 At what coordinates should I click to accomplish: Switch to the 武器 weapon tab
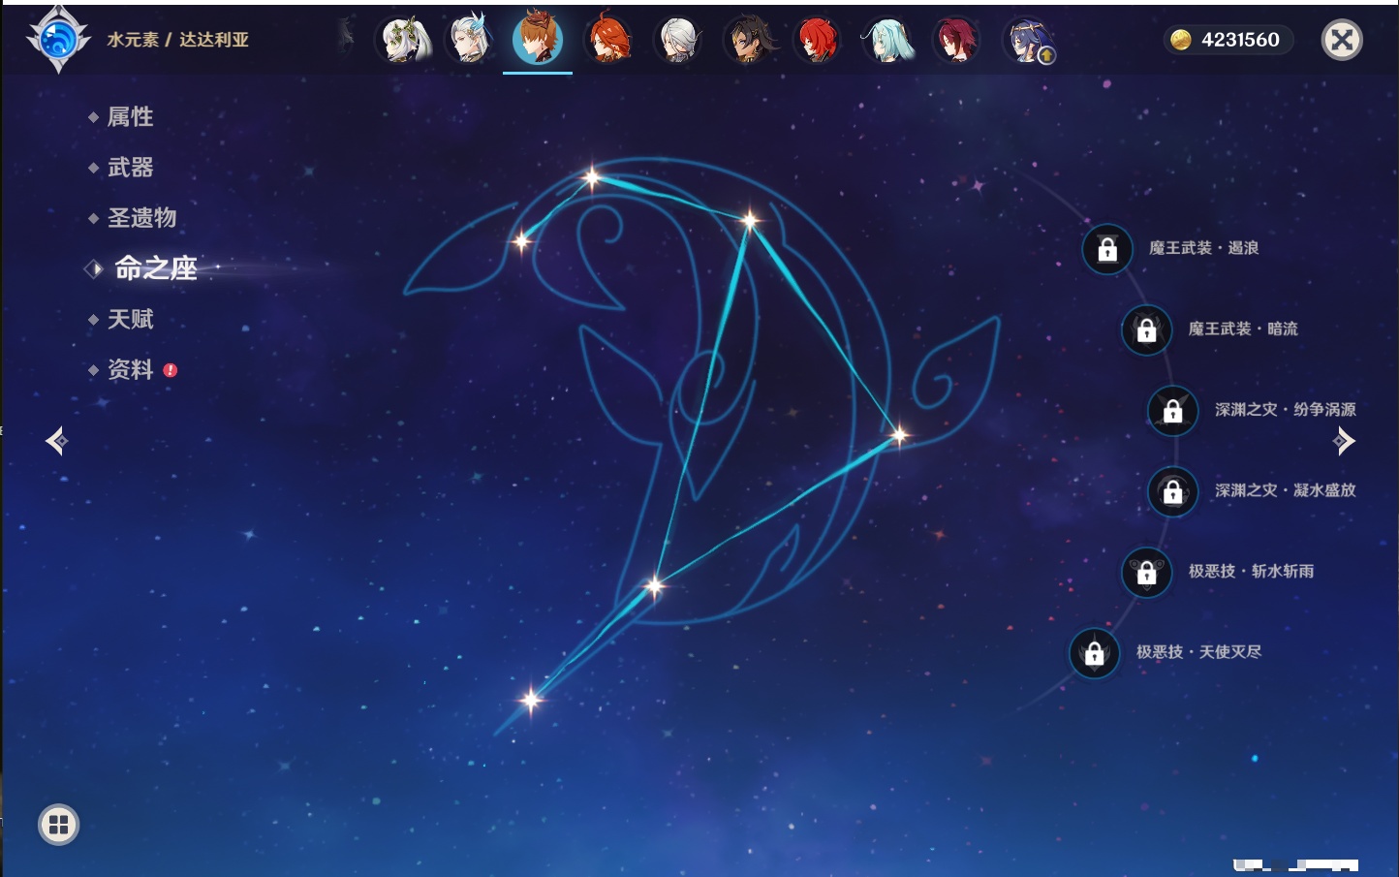click(130, 168)
